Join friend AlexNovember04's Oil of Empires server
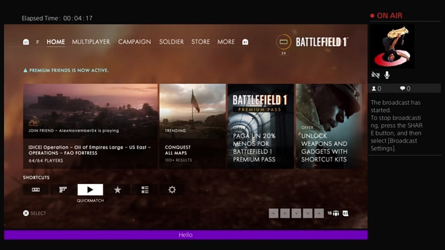 click(90, 126)
